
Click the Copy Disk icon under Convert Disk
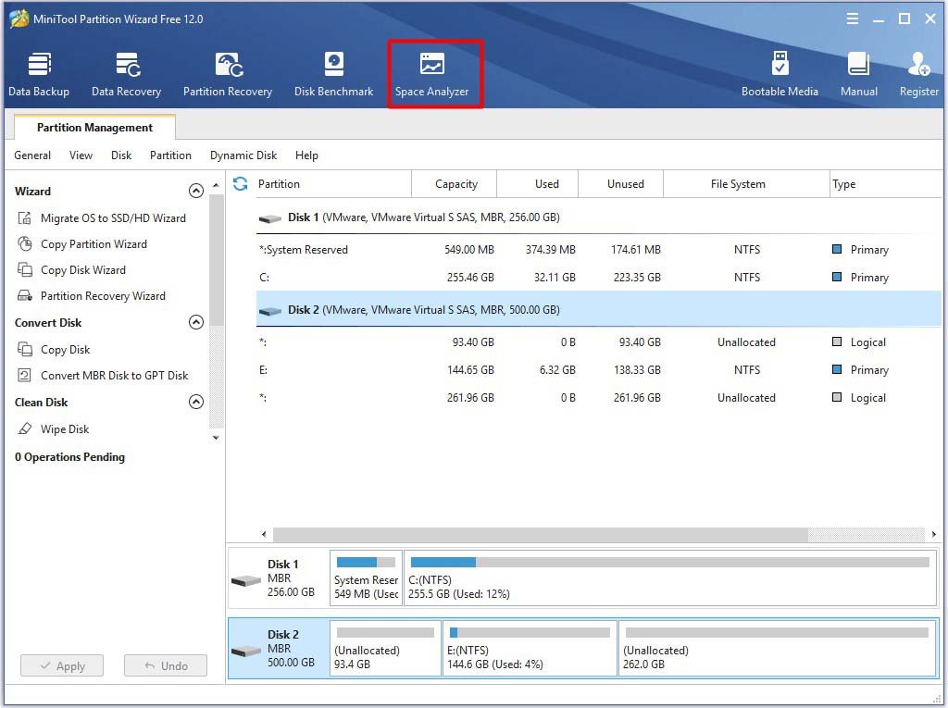click(25, 350)
